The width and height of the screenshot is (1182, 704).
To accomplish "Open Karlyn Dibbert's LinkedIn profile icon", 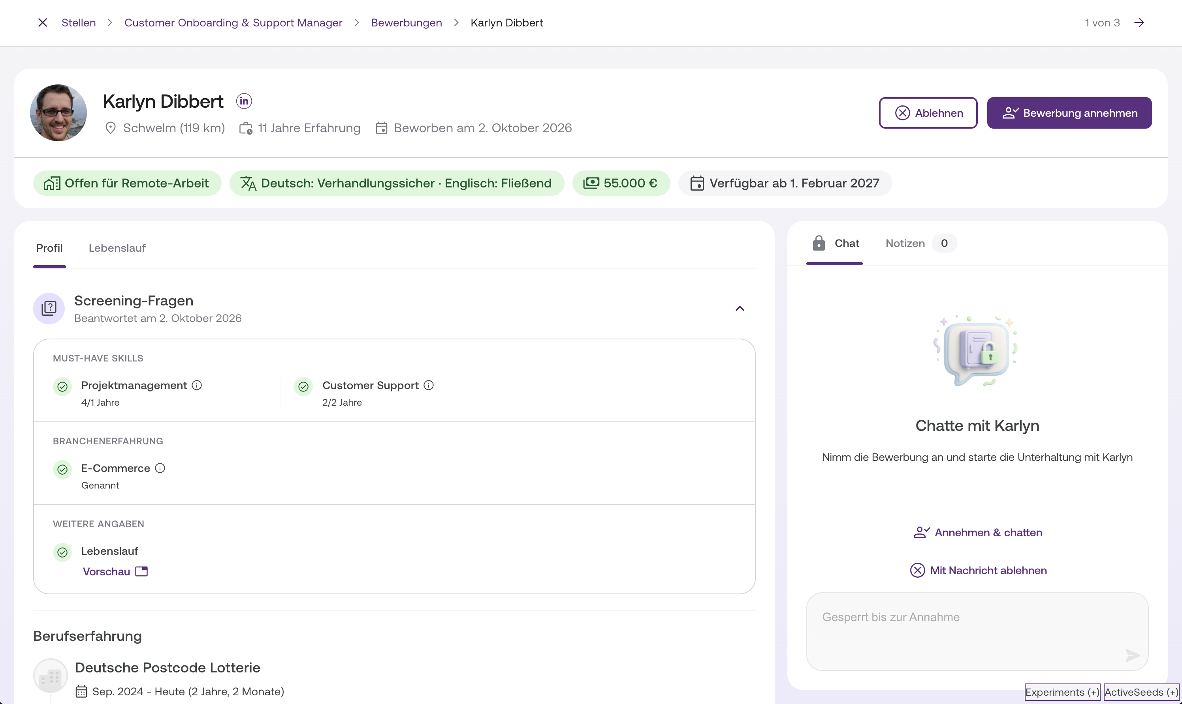I will click(x=244, y=101).
